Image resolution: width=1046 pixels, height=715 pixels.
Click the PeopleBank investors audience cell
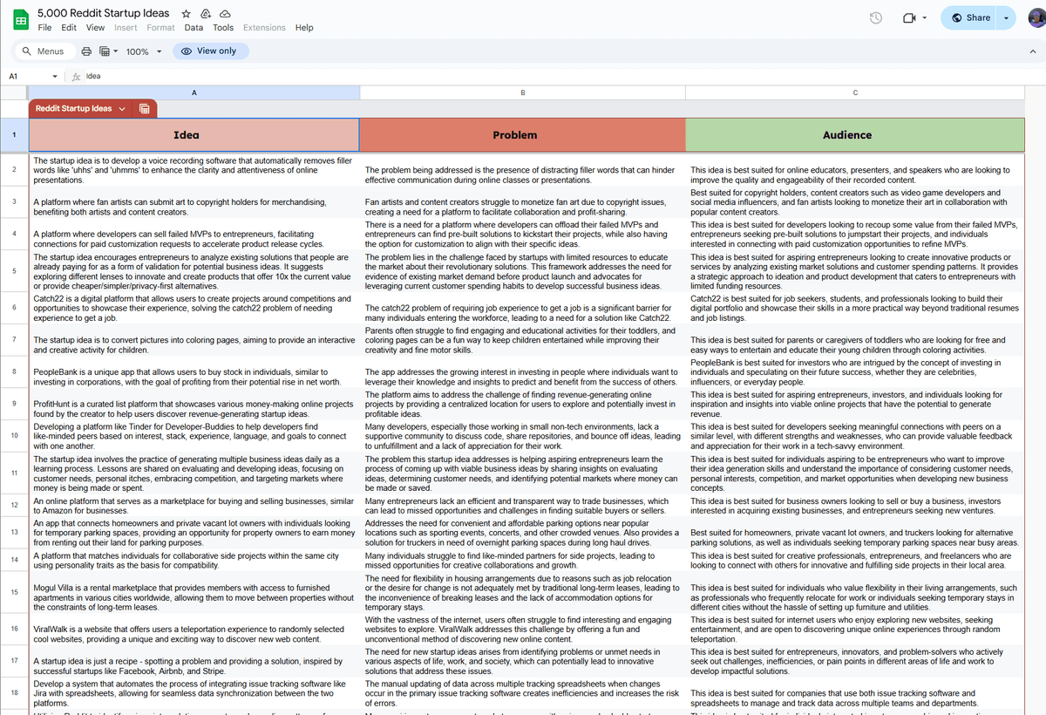point(855,372)
